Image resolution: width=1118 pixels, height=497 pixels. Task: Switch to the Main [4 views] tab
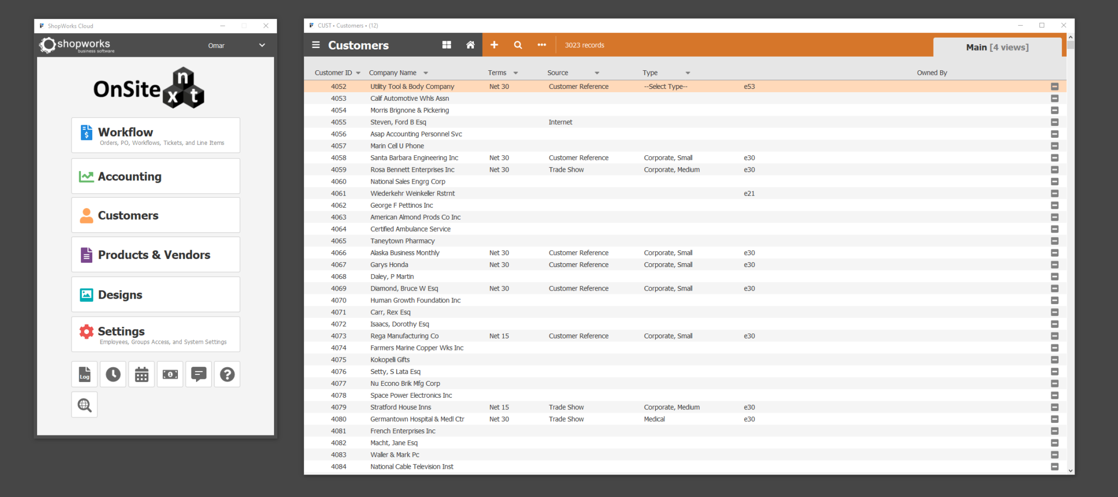[998, 47]
